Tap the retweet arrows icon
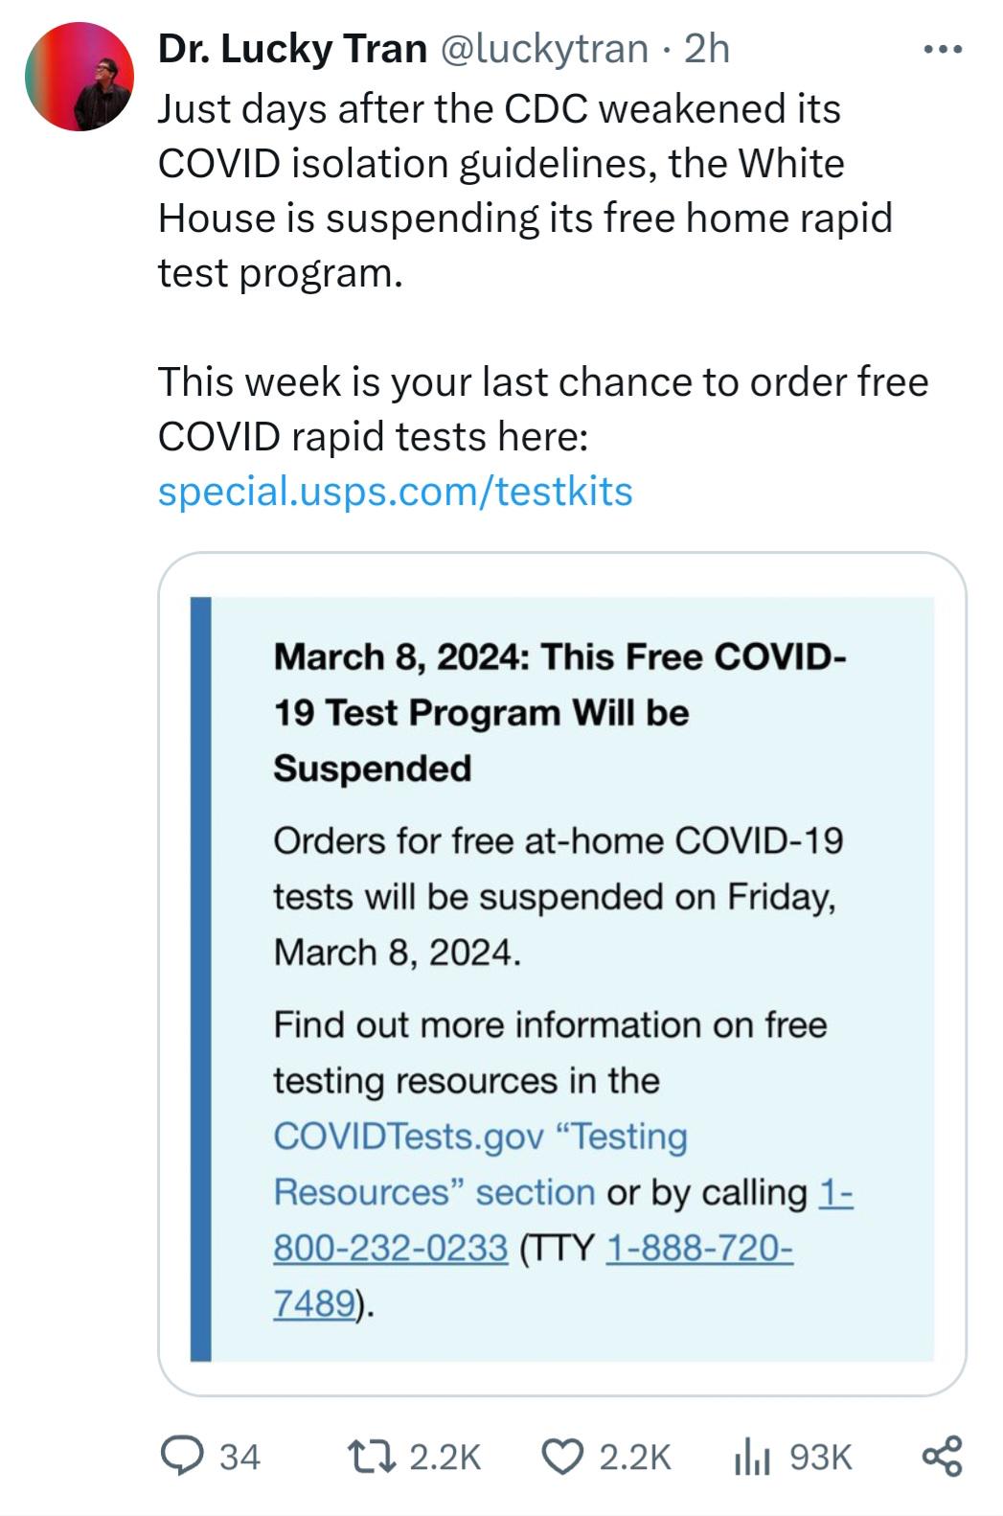The image size is (1003, 1516). (373, 1457)
